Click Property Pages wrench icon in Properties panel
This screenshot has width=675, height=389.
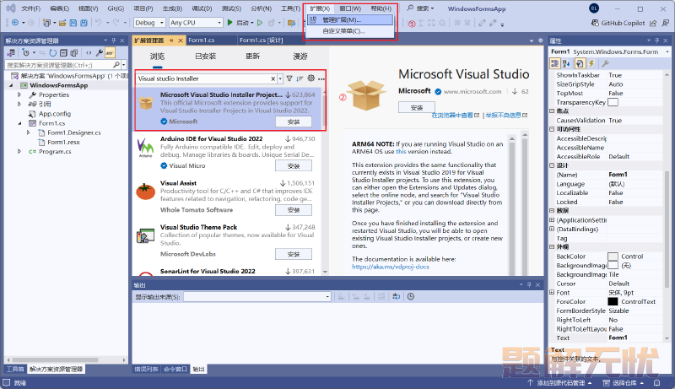(x=605, y=63)
